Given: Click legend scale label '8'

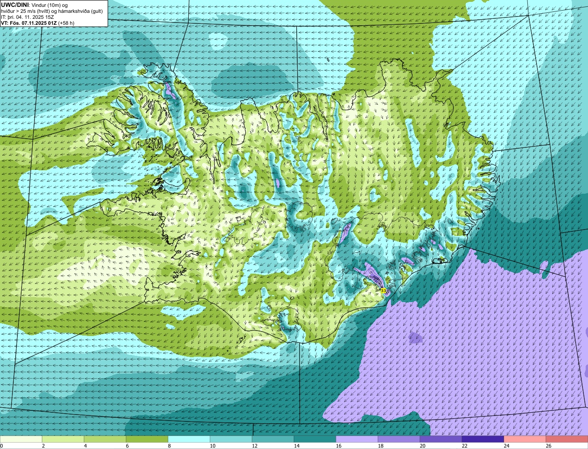Looking at the screenshot, I should [169, 446].
